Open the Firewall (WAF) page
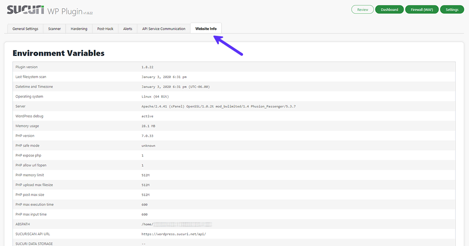Screen dimensions: 469x246 click(x=422, y=9)
